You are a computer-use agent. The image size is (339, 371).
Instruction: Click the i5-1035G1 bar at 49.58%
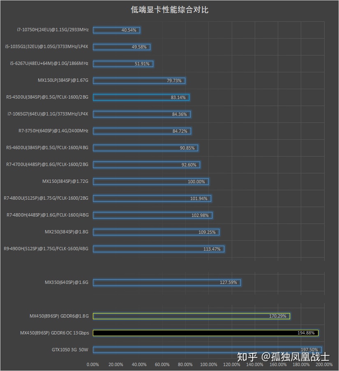(122, 47)
